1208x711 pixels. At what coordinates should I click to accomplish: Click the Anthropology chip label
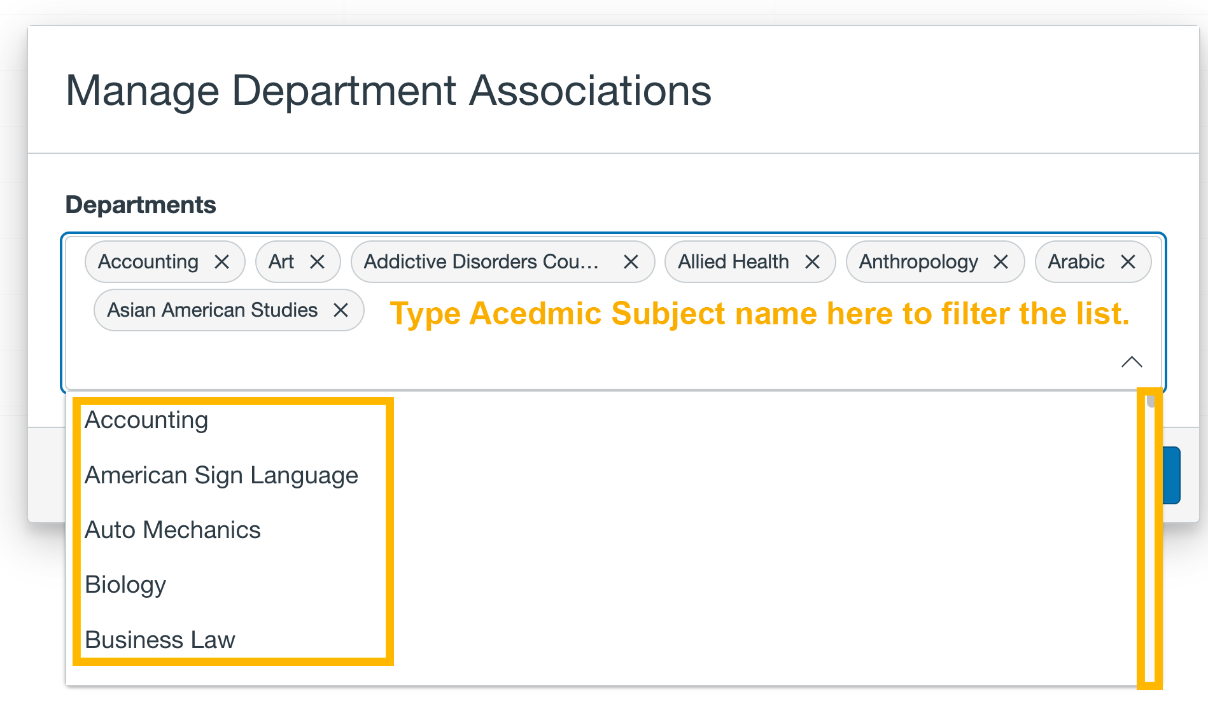918,262
